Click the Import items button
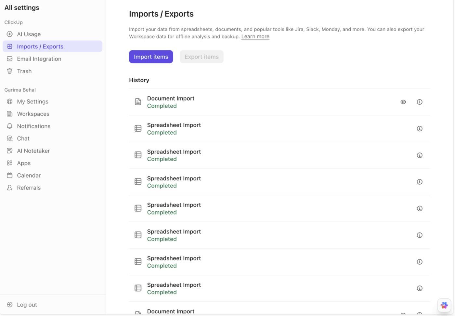 coord(151,57)
